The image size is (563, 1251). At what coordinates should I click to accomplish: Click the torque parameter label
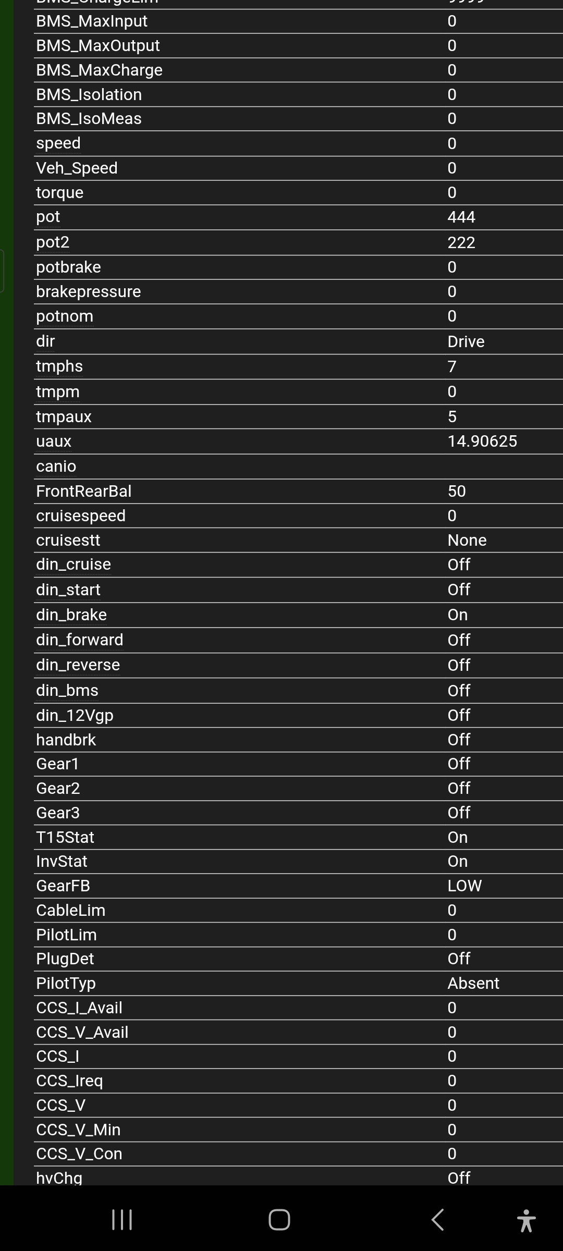tap(59, 192)
